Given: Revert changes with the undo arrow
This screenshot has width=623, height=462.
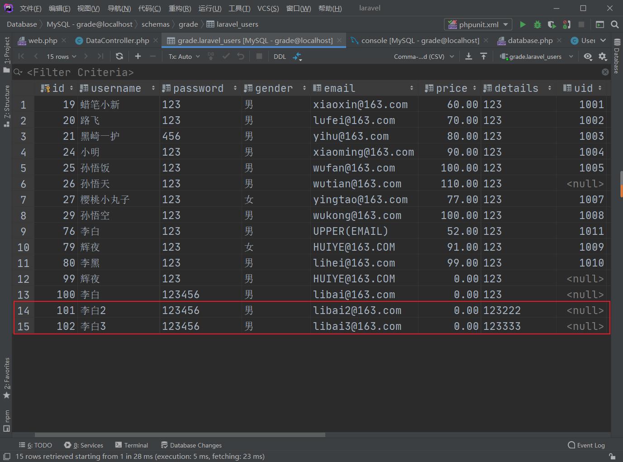Looking at the screenshot, I should point(241,56).
